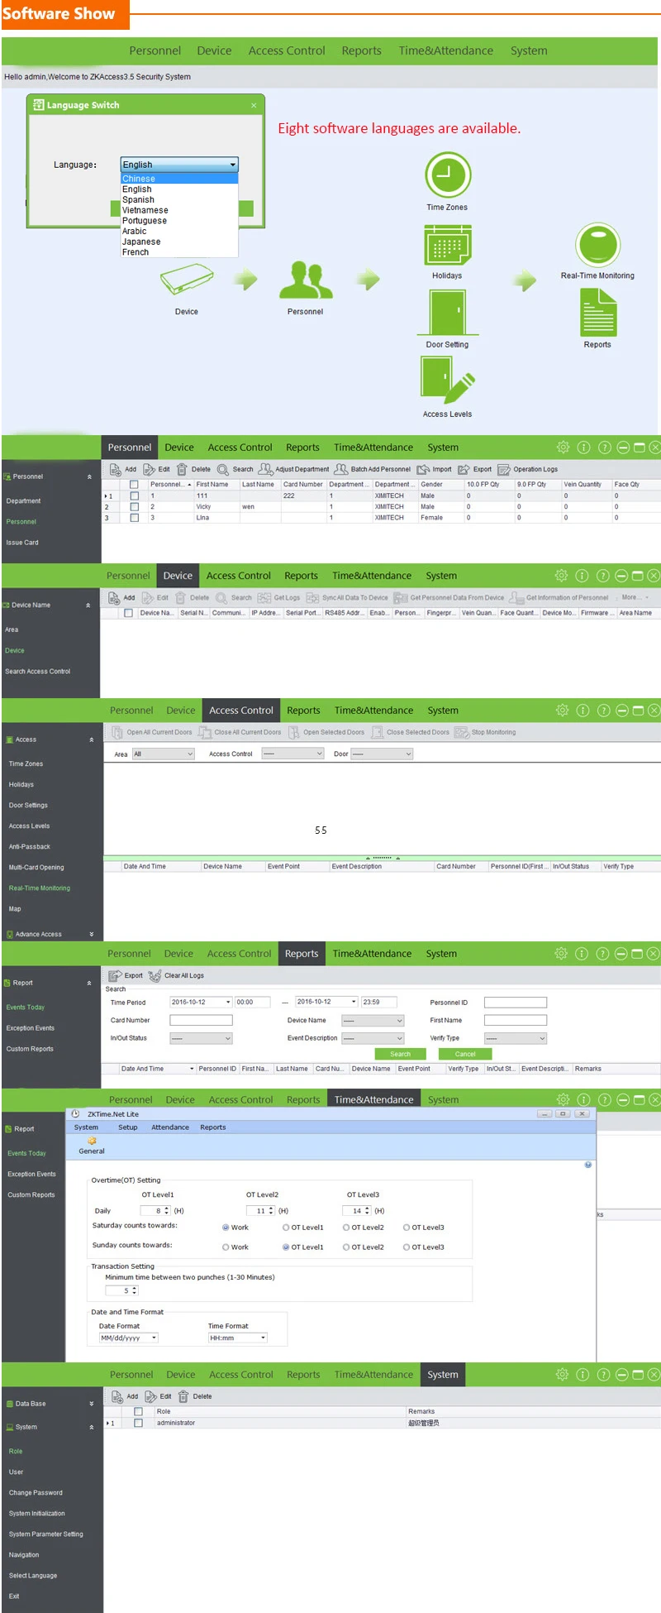Open the Door Setting icon
The image size is (661, 1613).
pyautogui.click(x=448, y=313)
